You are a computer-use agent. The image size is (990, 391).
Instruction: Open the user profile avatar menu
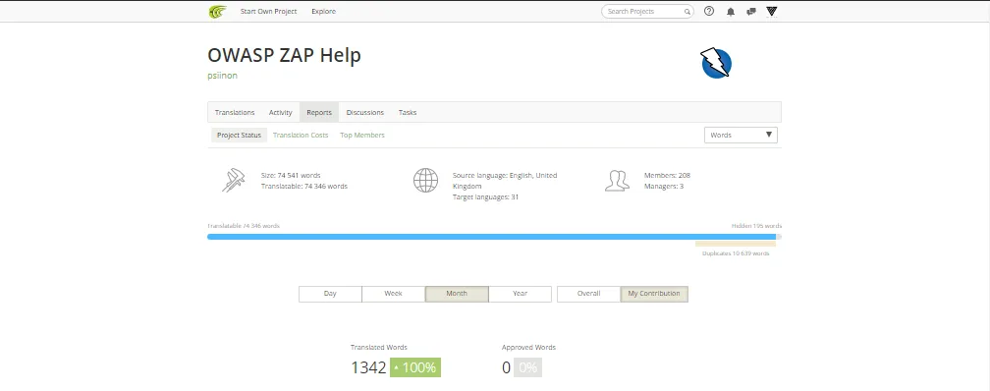pyautogui.click(x=772, y=12)
